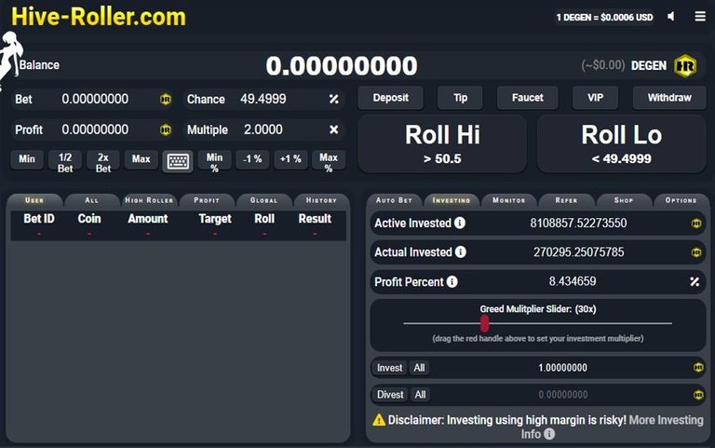Open the High Roller tab
Viewport: 715px width, 448px height.
pos(149,200)
